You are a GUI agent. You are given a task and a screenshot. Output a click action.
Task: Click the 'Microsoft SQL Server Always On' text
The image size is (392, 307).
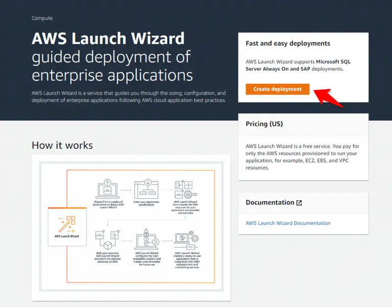(x=298, y=65)
